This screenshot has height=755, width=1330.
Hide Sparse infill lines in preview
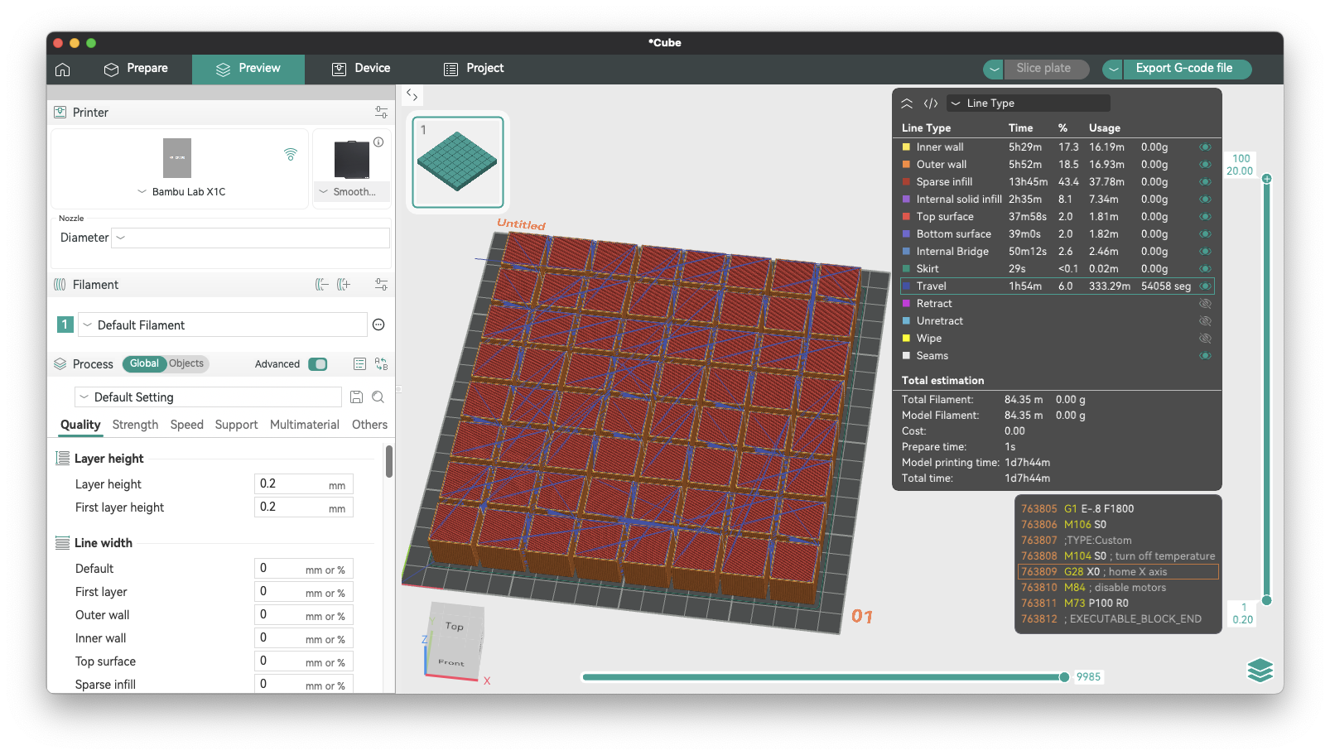pos(1205,182)
